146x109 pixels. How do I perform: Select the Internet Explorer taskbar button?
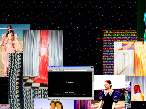click(56, 99)
